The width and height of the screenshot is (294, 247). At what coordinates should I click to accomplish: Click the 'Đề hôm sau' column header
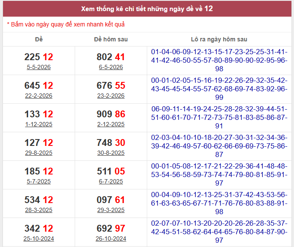point(111,39)
